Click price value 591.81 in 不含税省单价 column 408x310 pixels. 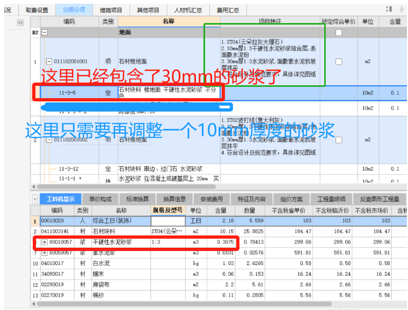coord(303,253)
